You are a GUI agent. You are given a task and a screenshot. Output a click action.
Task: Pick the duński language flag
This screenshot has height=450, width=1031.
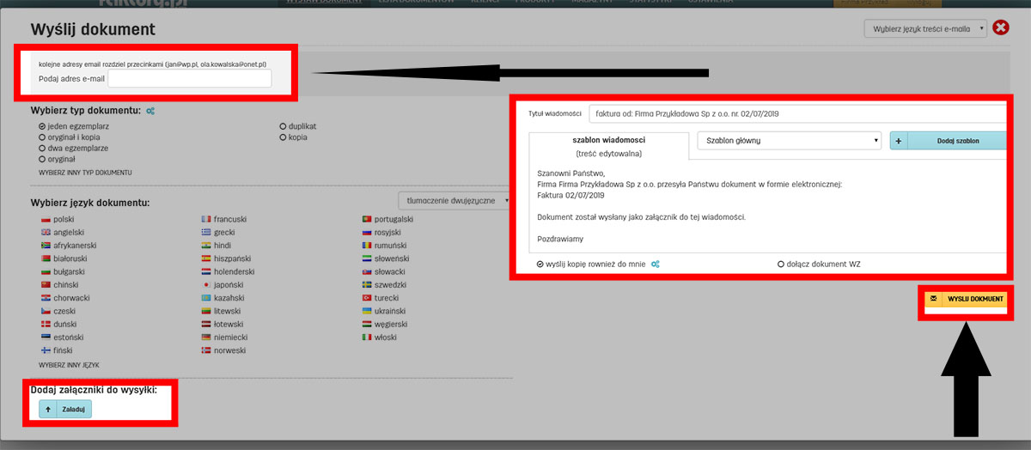tap(46, 324)
